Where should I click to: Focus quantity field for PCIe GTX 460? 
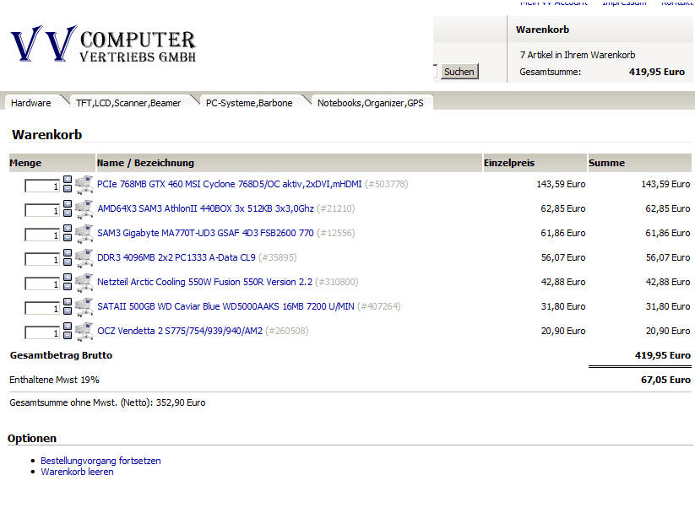pyautogui.click(x=42, y=186)
